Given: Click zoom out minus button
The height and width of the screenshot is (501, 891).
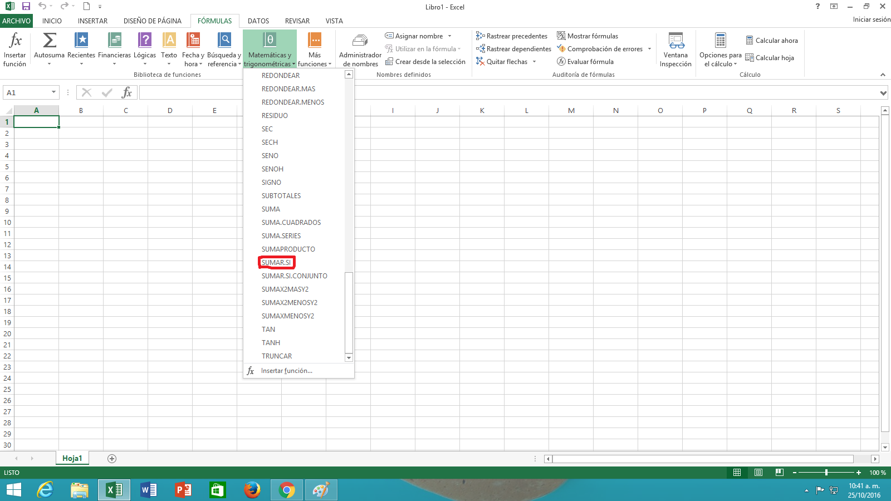Looking at the screenshot, I should pyautogui.click(x=795, y=473).
